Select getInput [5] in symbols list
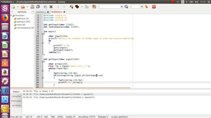The image size is (211, 118). coord(23,19)
